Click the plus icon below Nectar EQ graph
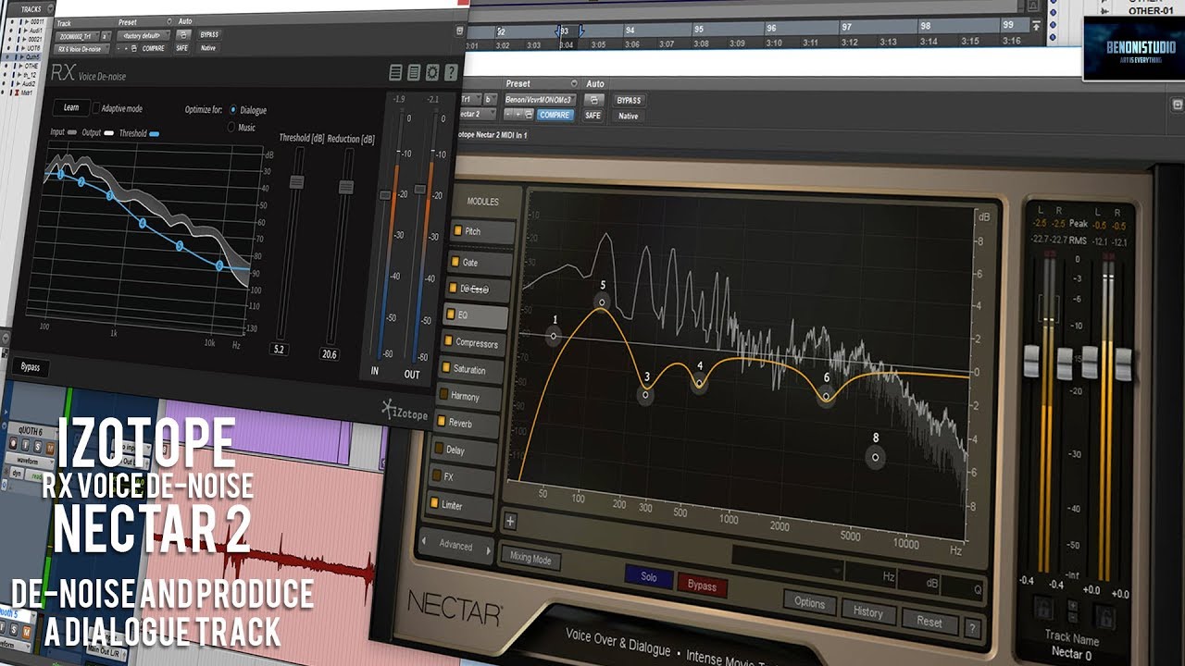Screen dimensions: 1185x666 click(510, 521)
